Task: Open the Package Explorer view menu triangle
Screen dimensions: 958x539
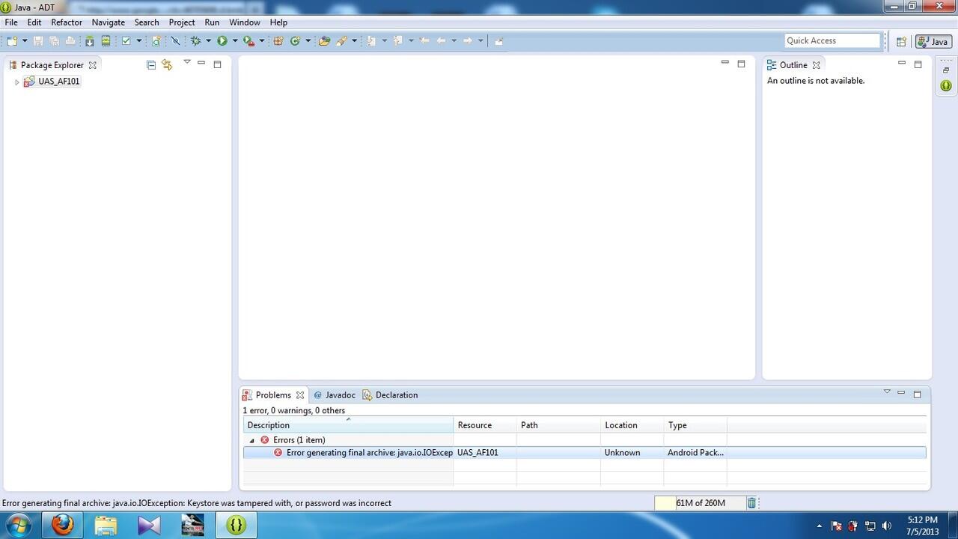Action: point(187,62)
